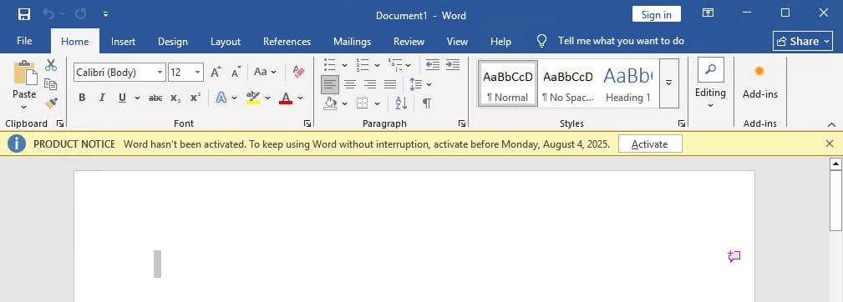Switch to the Insert tab

[123, 42]
